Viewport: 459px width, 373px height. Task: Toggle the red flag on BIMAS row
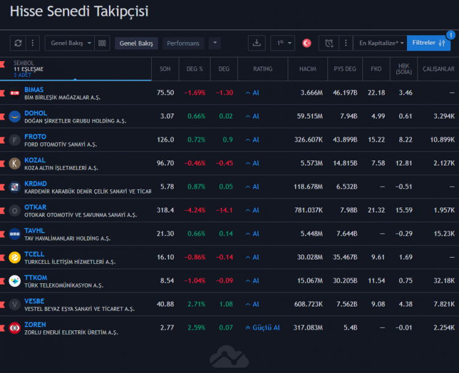point(2,93)
